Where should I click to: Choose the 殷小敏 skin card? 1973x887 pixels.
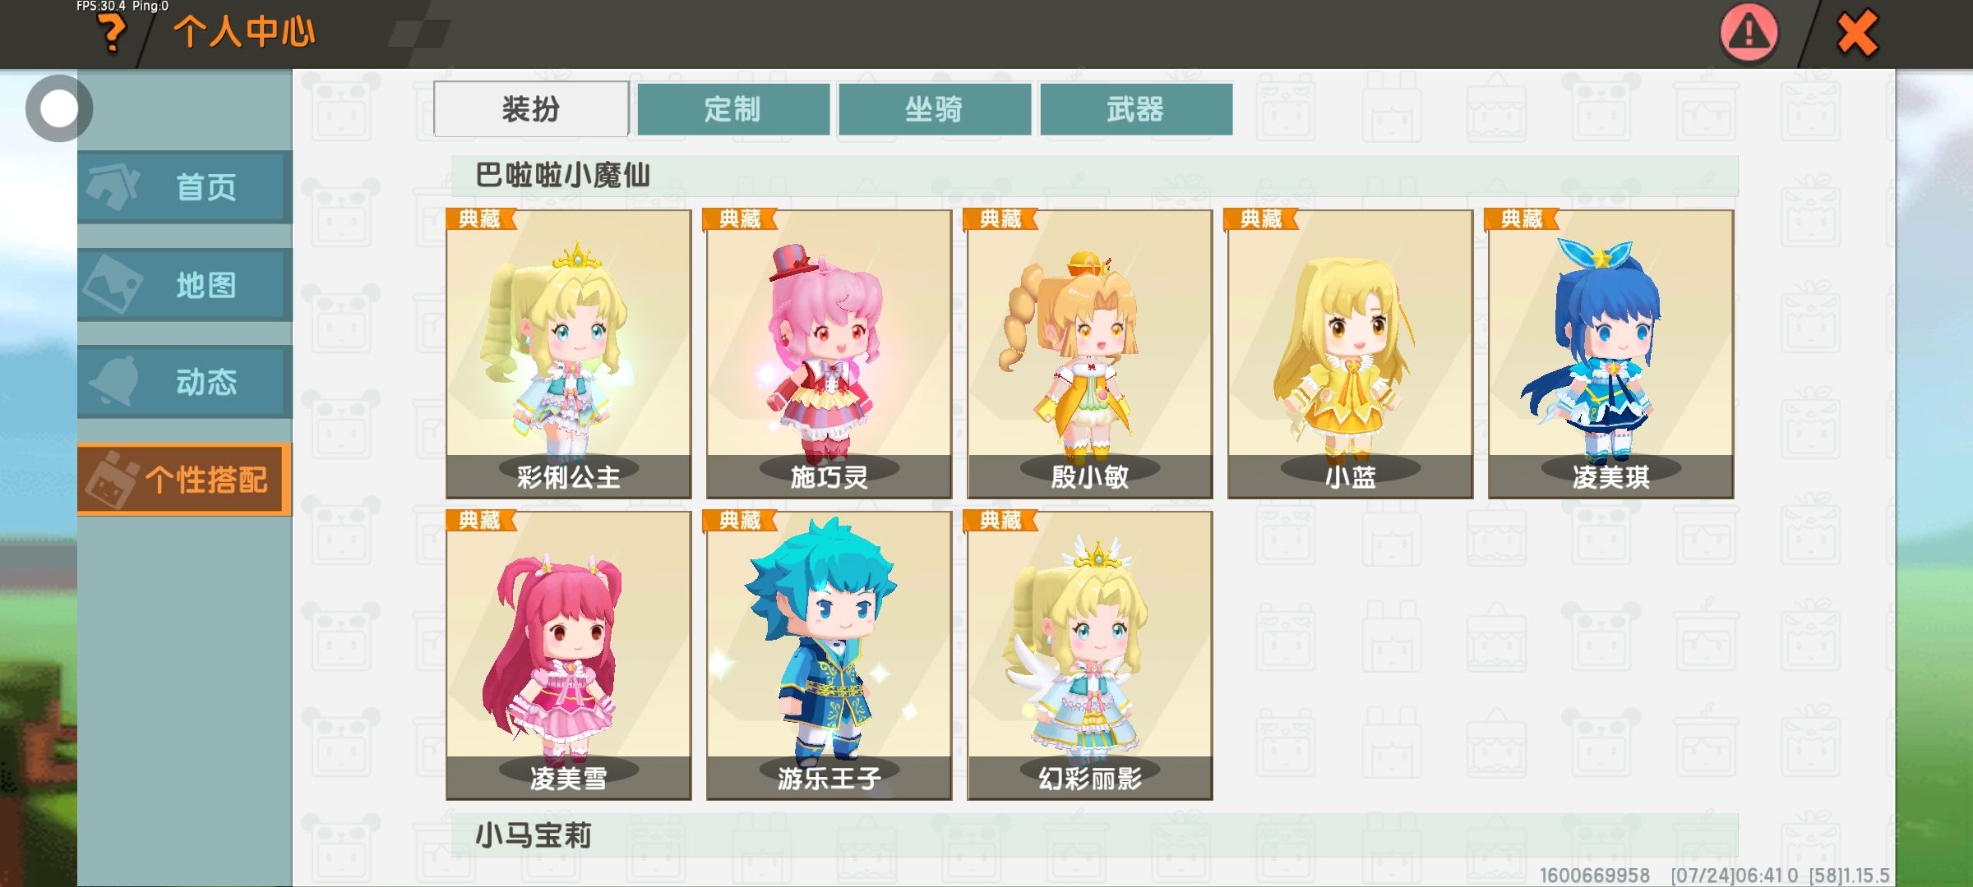(x=1090, y=354)
